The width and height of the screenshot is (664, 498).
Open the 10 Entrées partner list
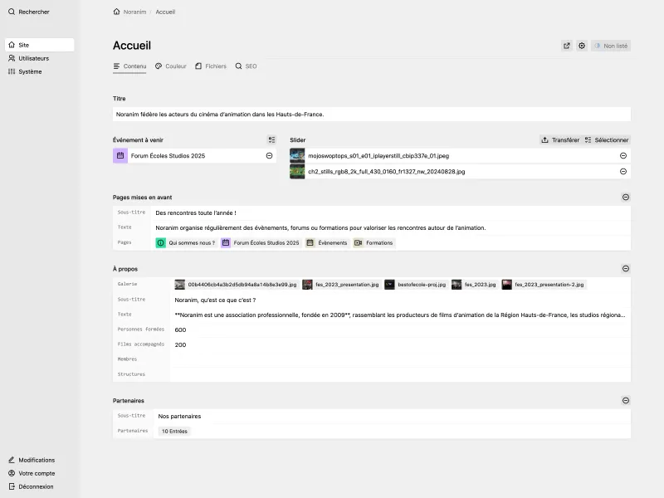(x=174, y=431)
